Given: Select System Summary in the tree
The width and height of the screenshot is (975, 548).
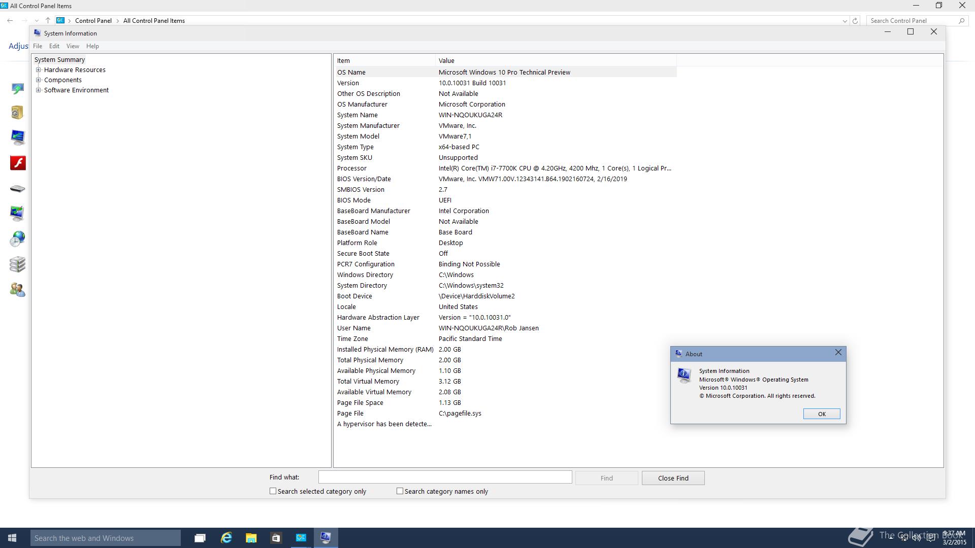Looking at the screenshot, I should pyautogui.click(x=59, y=60).
